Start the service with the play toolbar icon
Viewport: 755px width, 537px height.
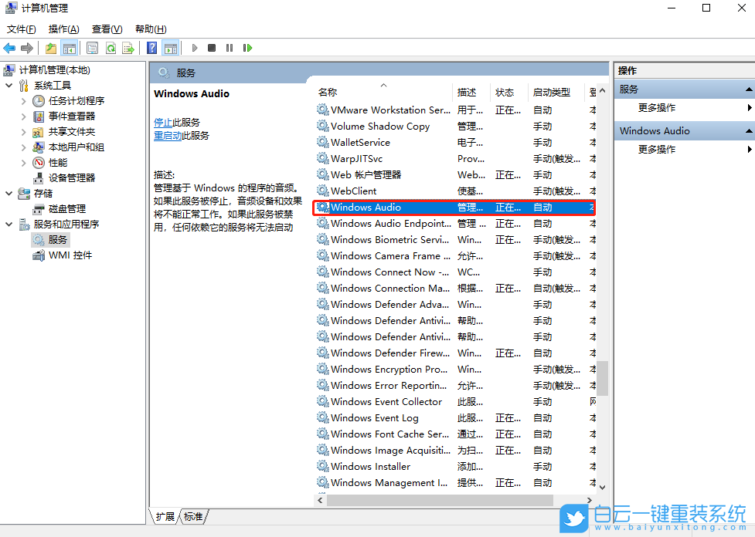coord(194,47)
